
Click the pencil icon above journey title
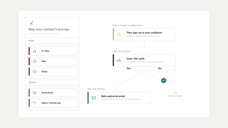pyautogui.click(x=31, y=23)
